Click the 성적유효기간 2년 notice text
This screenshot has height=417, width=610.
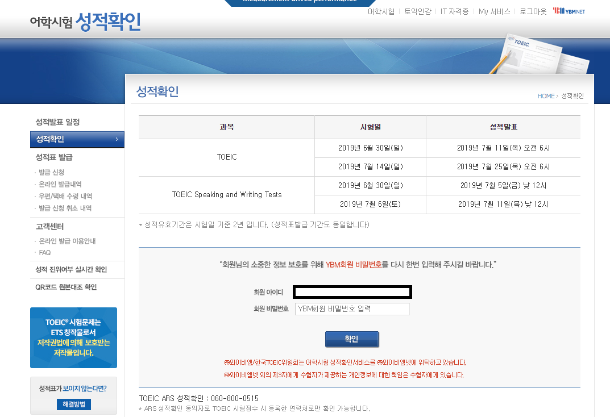click(x=255, y=224)
